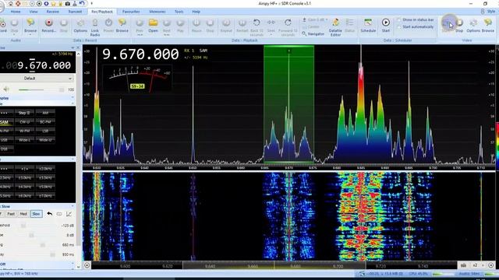Image resolution: width=499 pixels, height=280 pixels.
Task: Click the undo arrow in quick access toolbar
Action: 82,3
